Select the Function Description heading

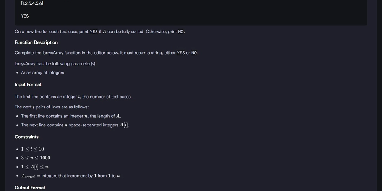point(36,42)
